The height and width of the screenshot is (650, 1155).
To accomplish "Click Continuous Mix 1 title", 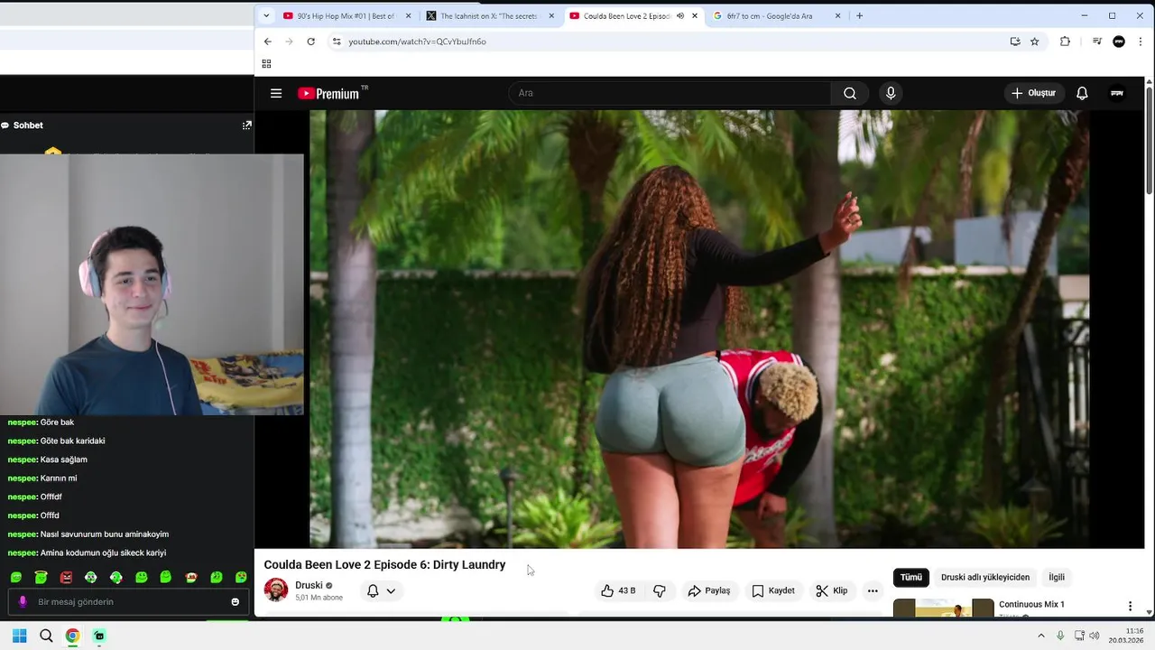I will (x=1031, y=605).
